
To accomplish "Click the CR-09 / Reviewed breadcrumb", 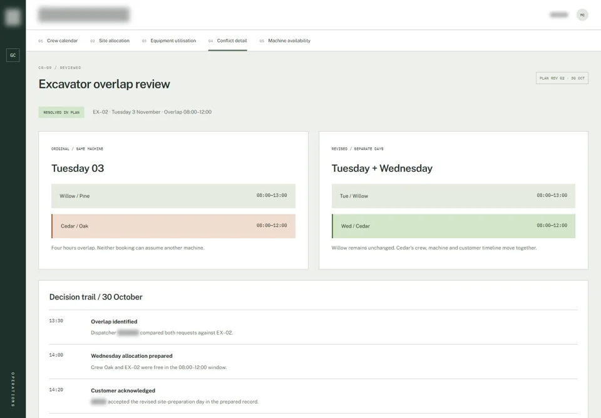I will (x=59, y=68).
